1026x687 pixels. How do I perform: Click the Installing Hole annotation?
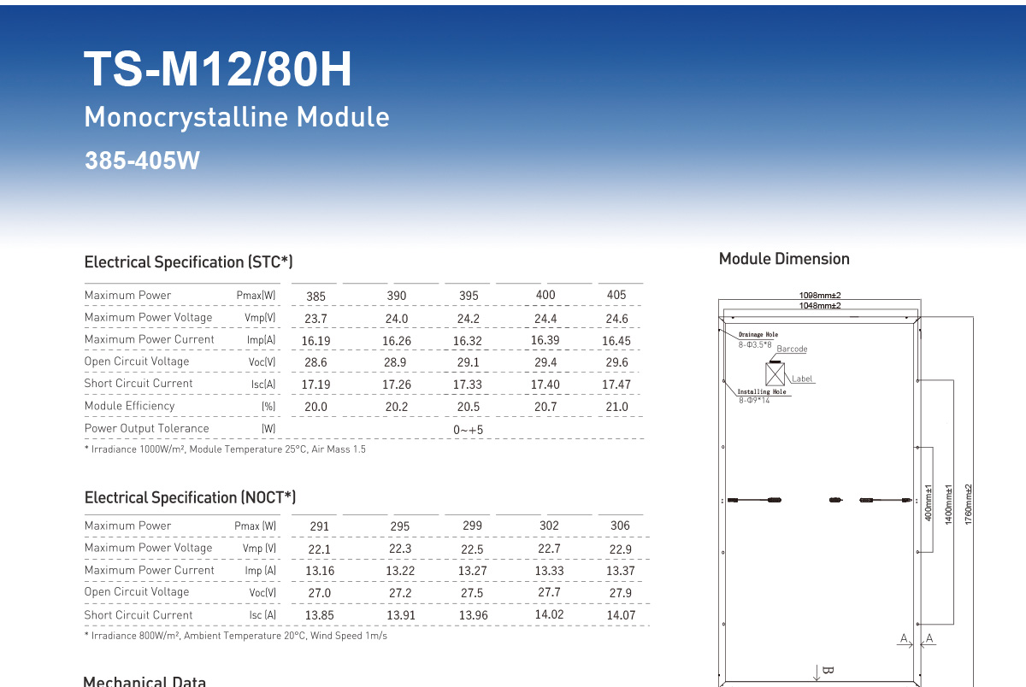coord(762,391)
